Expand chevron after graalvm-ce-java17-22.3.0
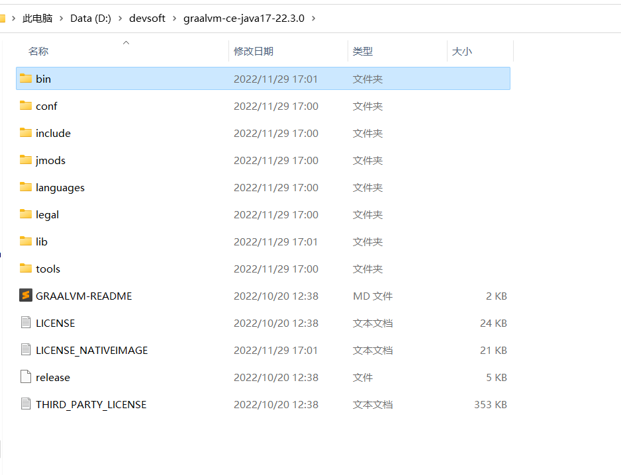621x475 pixels. point(314,19)
